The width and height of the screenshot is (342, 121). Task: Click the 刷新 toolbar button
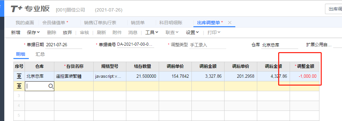point(101,32)
